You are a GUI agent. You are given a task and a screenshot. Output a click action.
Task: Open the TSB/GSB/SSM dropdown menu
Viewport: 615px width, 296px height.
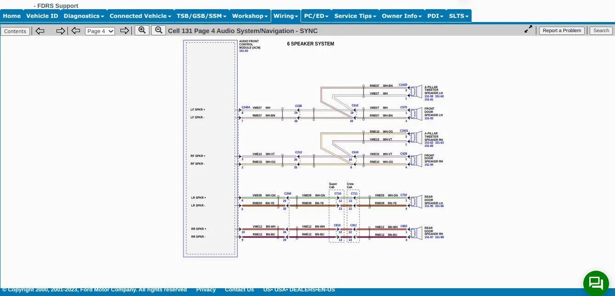coord(201,16)
